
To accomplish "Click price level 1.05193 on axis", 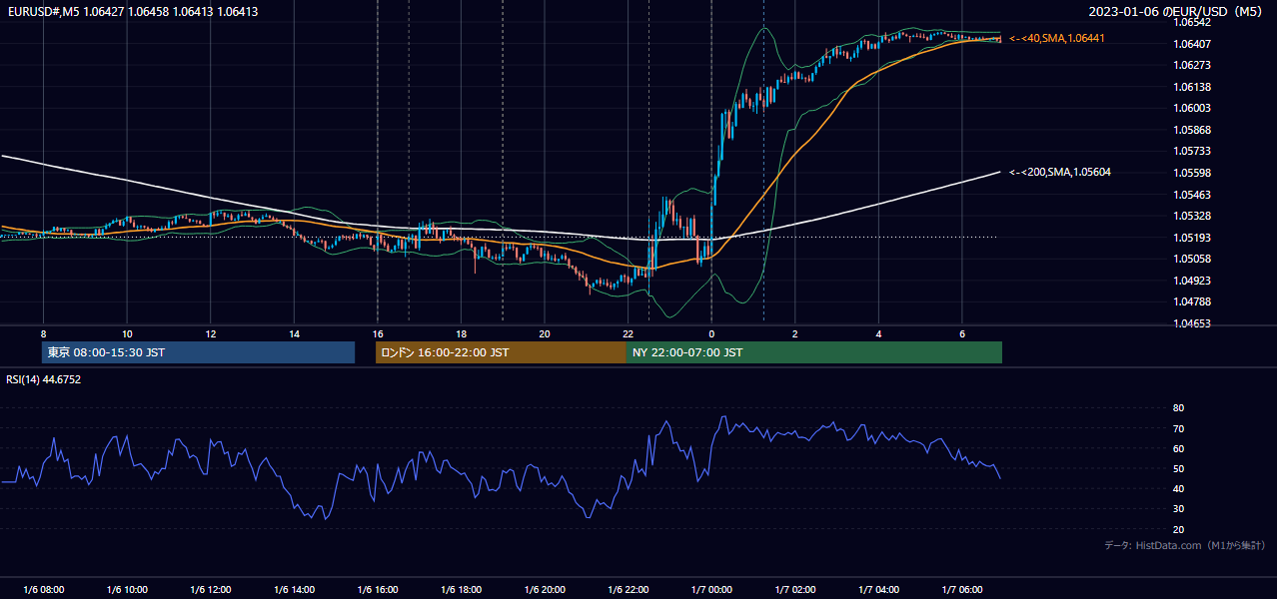I will point(1191,238).
